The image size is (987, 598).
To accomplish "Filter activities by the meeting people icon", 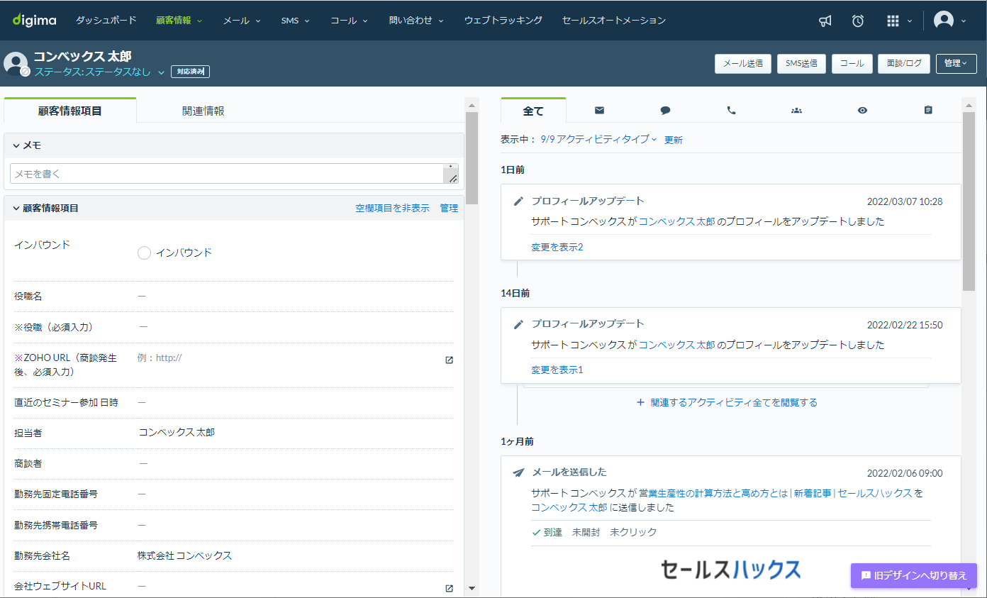I will point(796,110).
